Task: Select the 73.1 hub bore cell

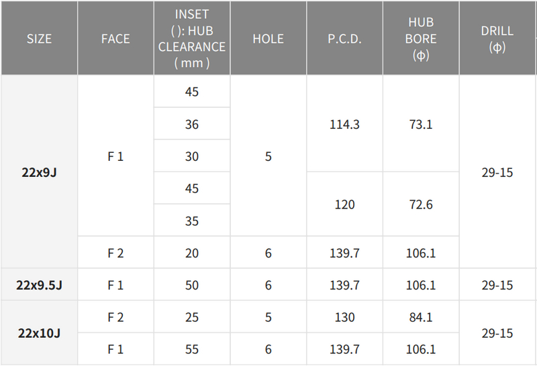Action: [421, 124]
